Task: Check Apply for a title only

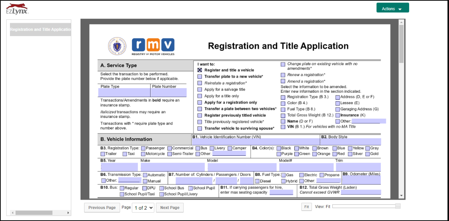Action: [x=200, y=96]
